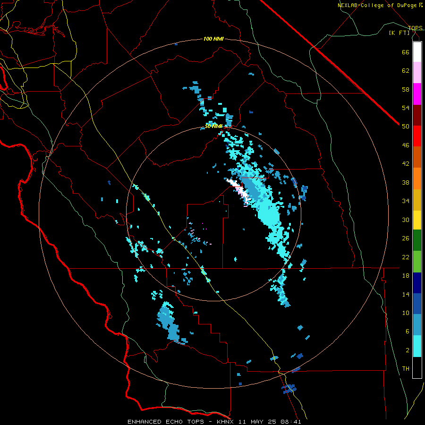Click the dark green 26 kft swatch
Image resolution: width=425 pixels, height=425 pixels.
[x=417, y=240]
